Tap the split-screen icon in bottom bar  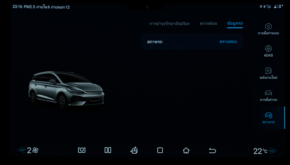pos(108,150)
